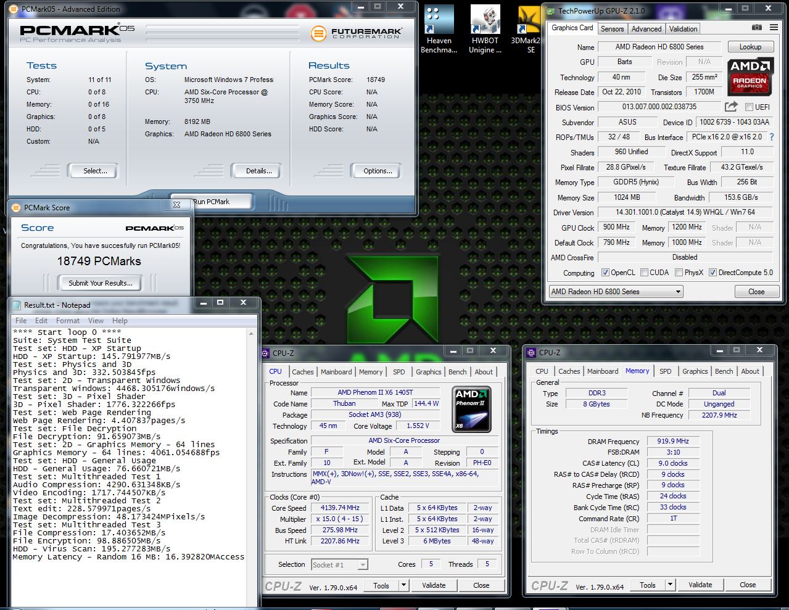Viewport: 789px width, 610px height.
Task: Open About tab in right CPU-Z window
Action: click(750, 371)
